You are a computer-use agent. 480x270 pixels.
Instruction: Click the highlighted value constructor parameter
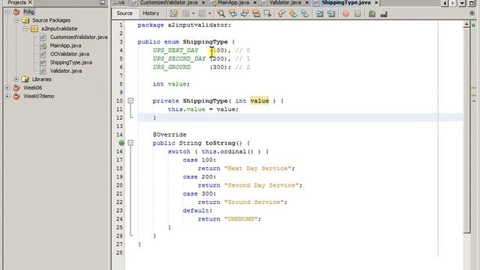259,100
